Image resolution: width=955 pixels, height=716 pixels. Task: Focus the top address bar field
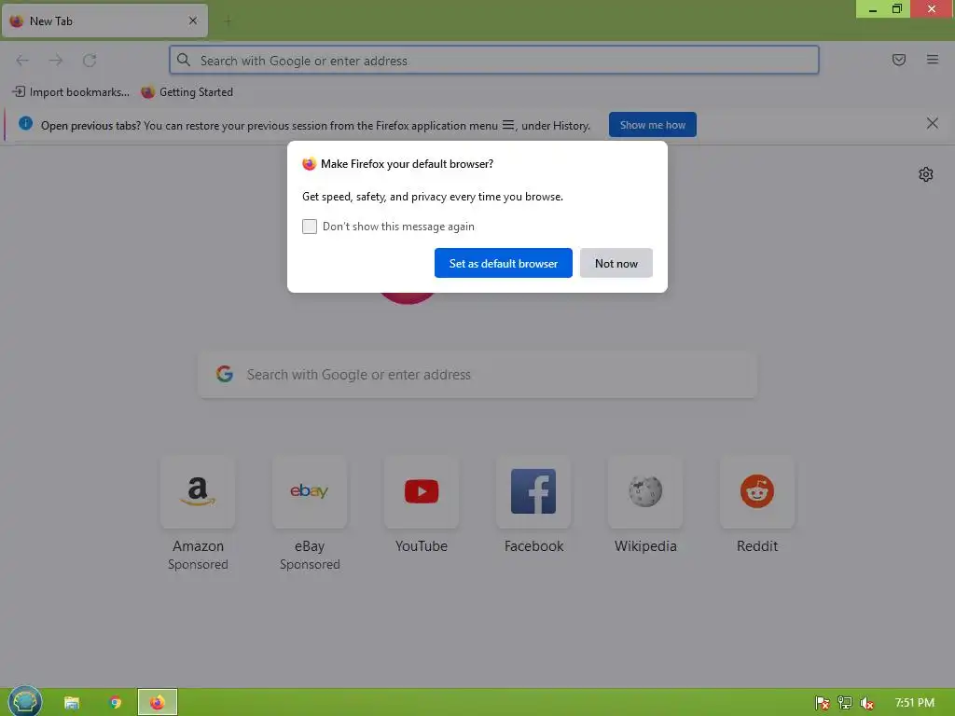coord(494,61)
